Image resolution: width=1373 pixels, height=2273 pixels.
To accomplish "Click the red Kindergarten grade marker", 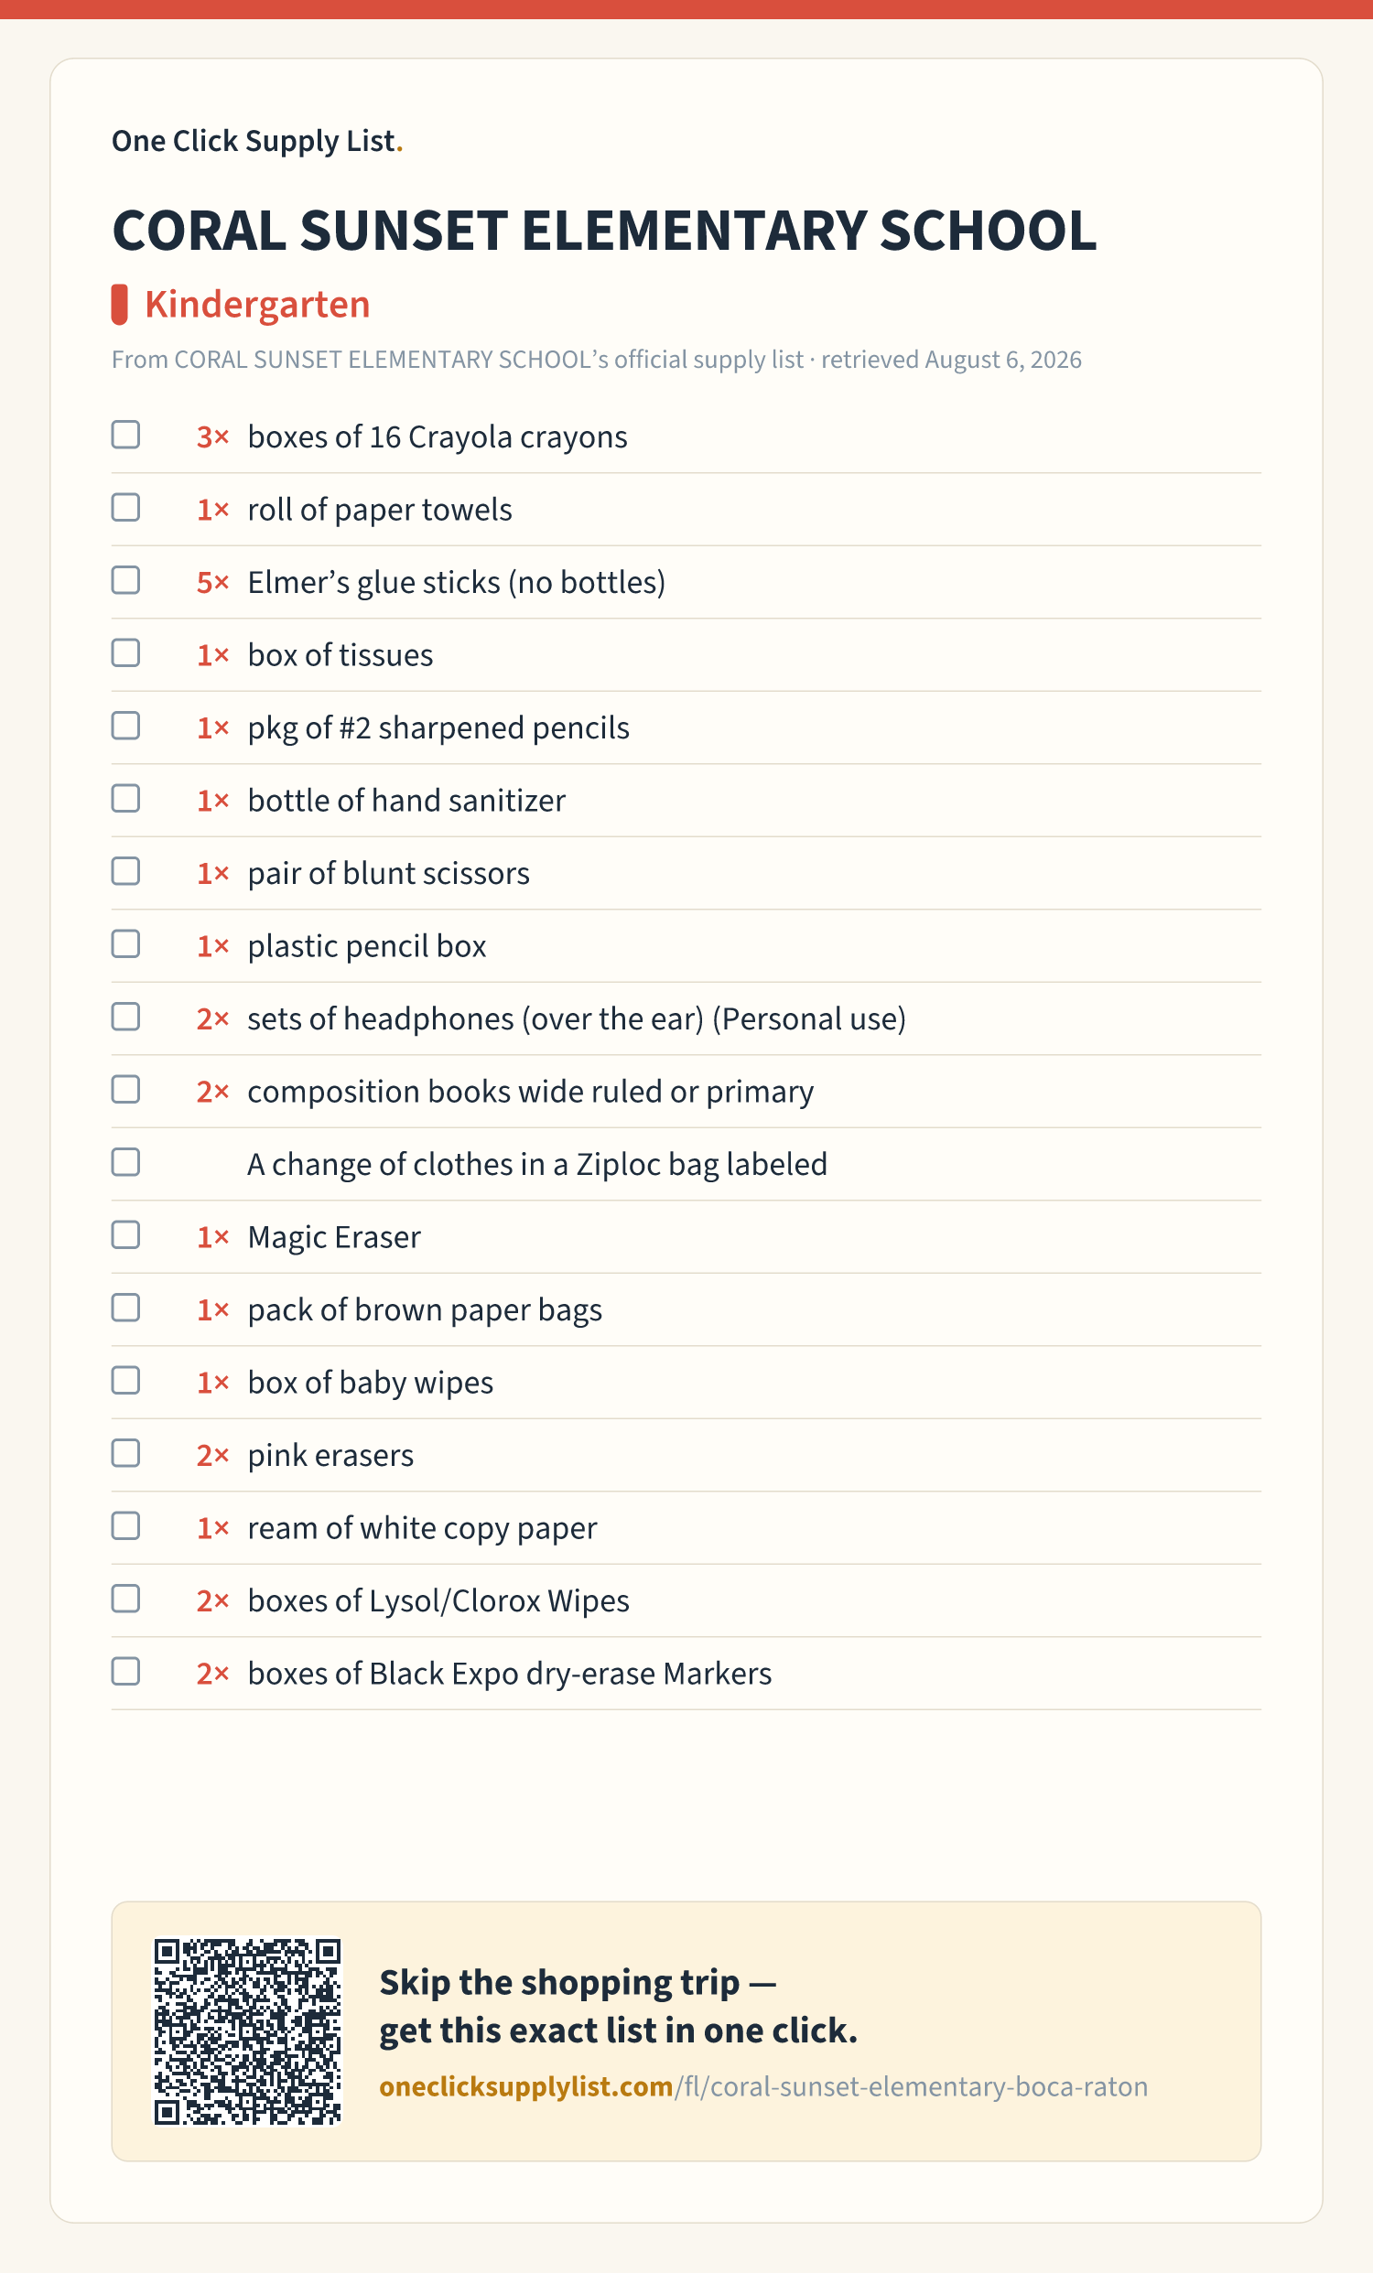I will [x=119, y=305].
